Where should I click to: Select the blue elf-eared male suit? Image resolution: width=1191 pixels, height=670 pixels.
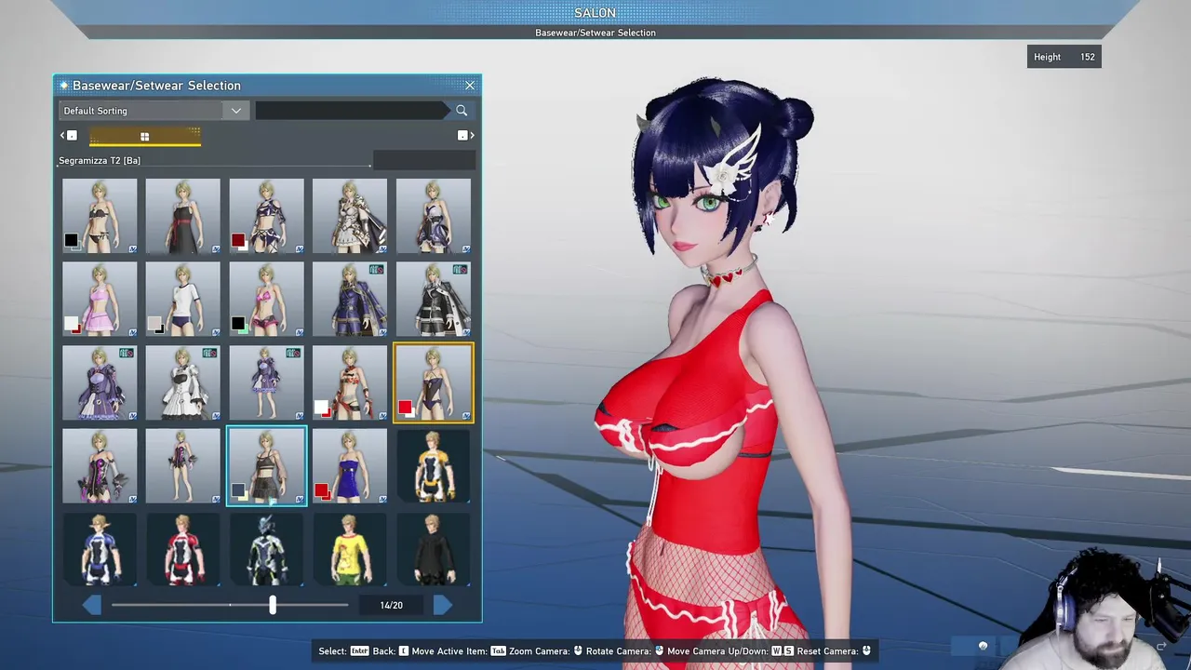coord(100,549)
